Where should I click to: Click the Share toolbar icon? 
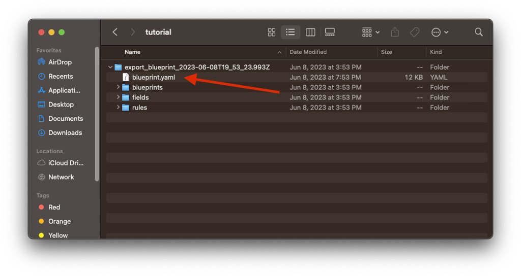pos(395,32)
